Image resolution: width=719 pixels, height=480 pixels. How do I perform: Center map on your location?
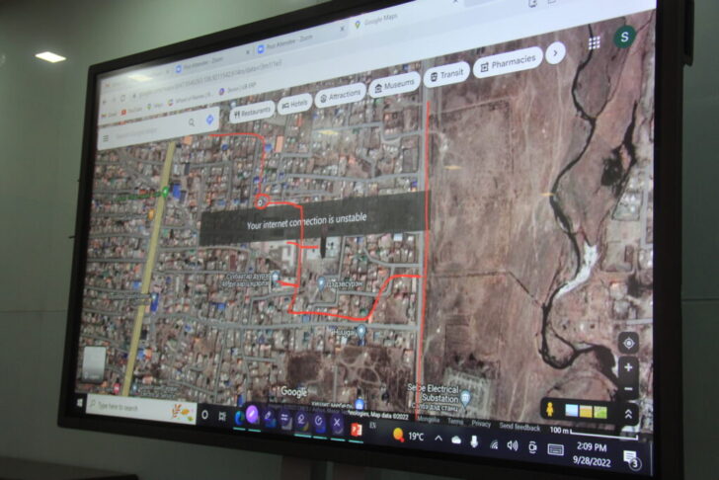click(x=627, y=343)
